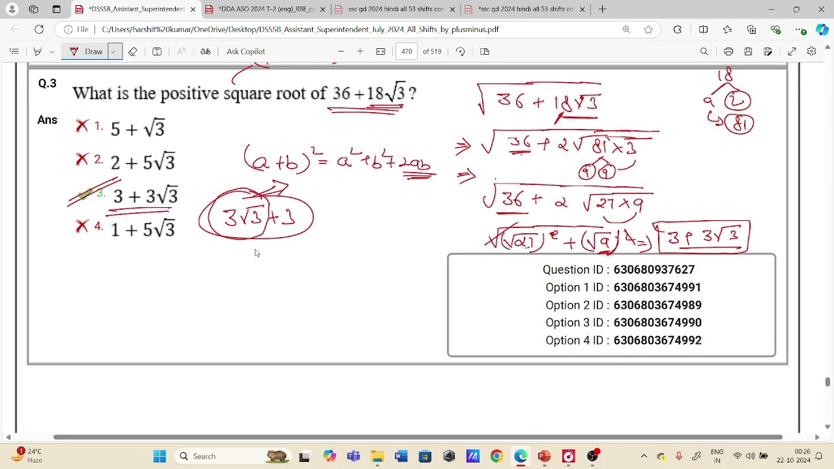The width and height of the screenshot is (834, 469).
Task: Open OBS Studio from taskbar
Action: pyautogui.click(x=593, y=456)
